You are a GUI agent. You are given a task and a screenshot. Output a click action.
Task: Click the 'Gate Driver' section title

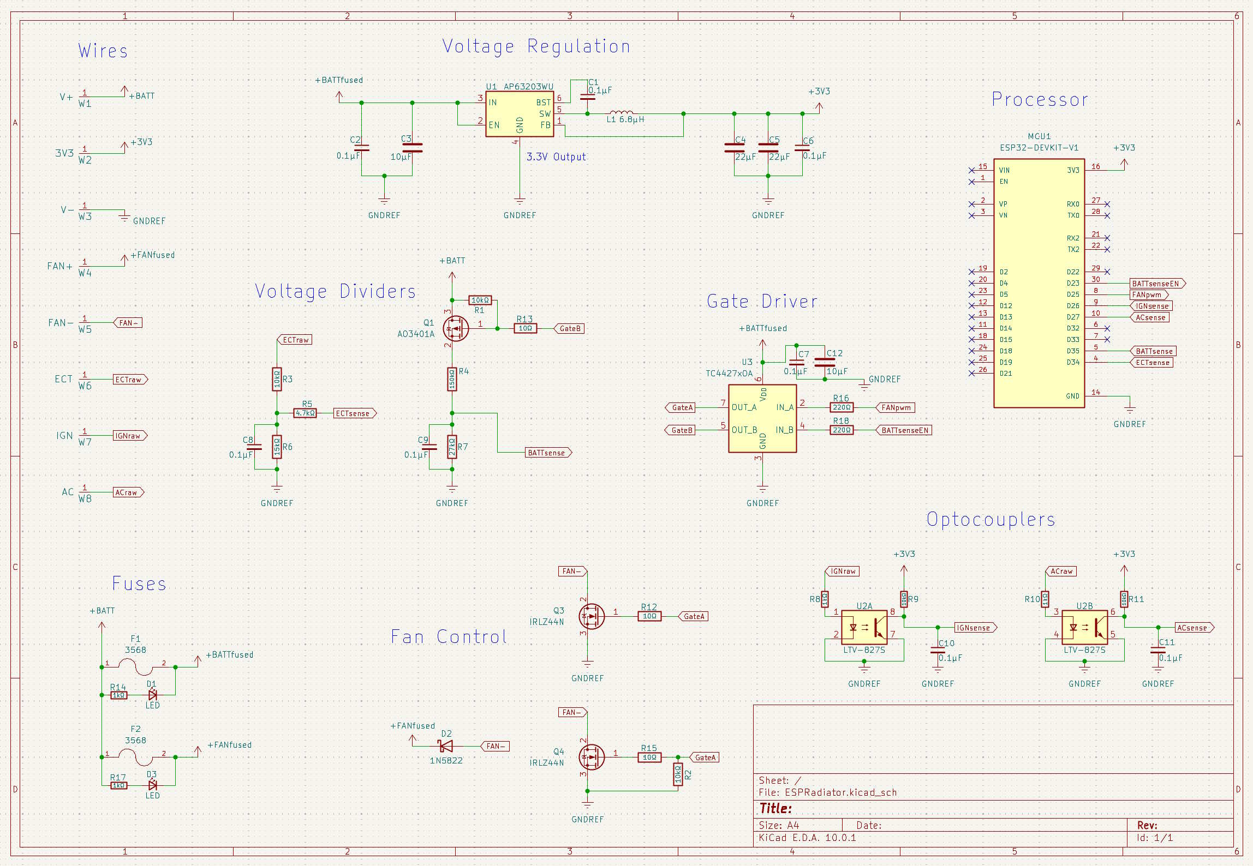click(x=762, y=301)
